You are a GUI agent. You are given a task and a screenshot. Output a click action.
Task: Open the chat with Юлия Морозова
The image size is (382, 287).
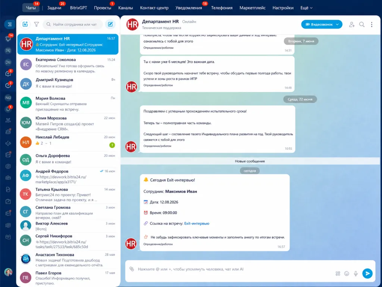68,123
